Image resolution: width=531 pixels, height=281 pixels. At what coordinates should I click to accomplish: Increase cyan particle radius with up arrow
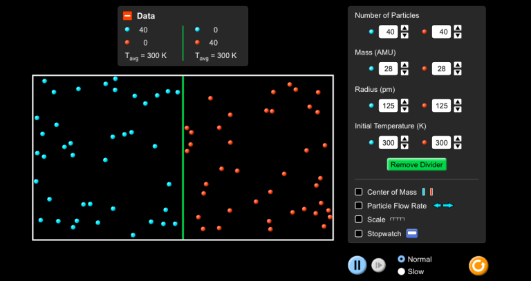tap(404, 101)
